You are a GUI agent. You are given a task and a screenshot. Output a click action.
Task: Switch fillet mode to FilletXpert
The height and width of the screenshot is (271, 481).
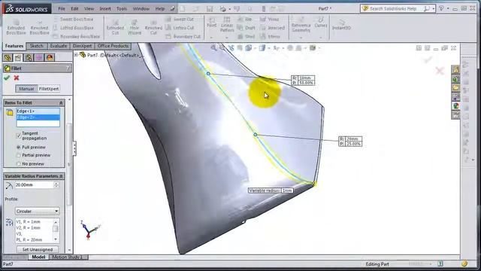pos(49,89)
